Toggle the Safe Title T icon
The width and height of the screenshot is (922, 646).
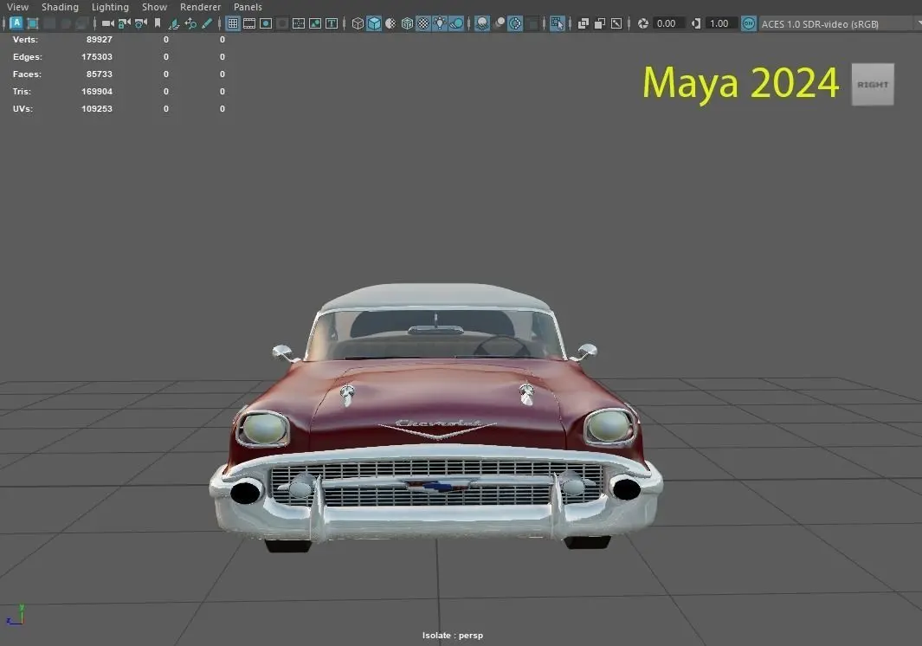(x=332, y=23)
